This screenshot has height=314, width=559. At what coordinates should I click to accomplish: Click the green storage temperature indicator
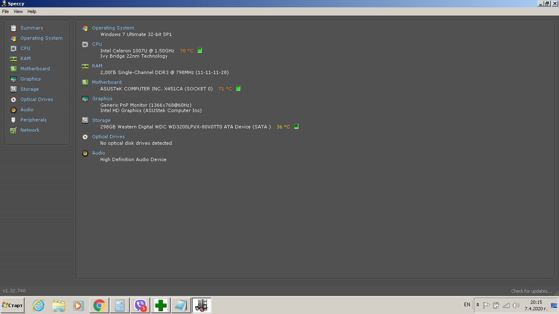296,127
